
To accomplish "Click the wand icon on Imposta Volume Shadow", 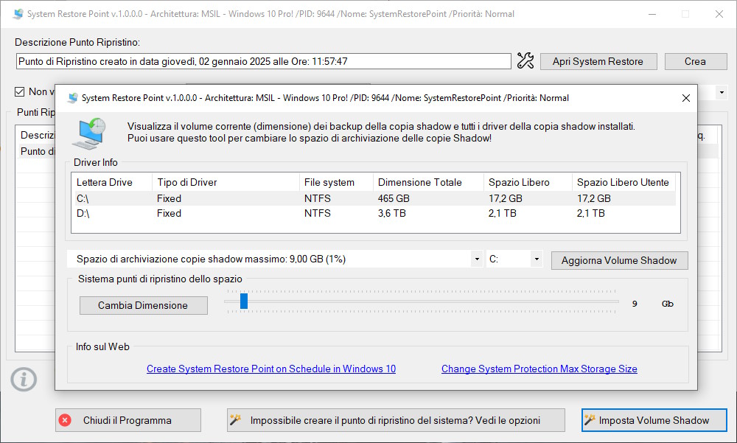I will pyautogui.click(x=590, y=419).
